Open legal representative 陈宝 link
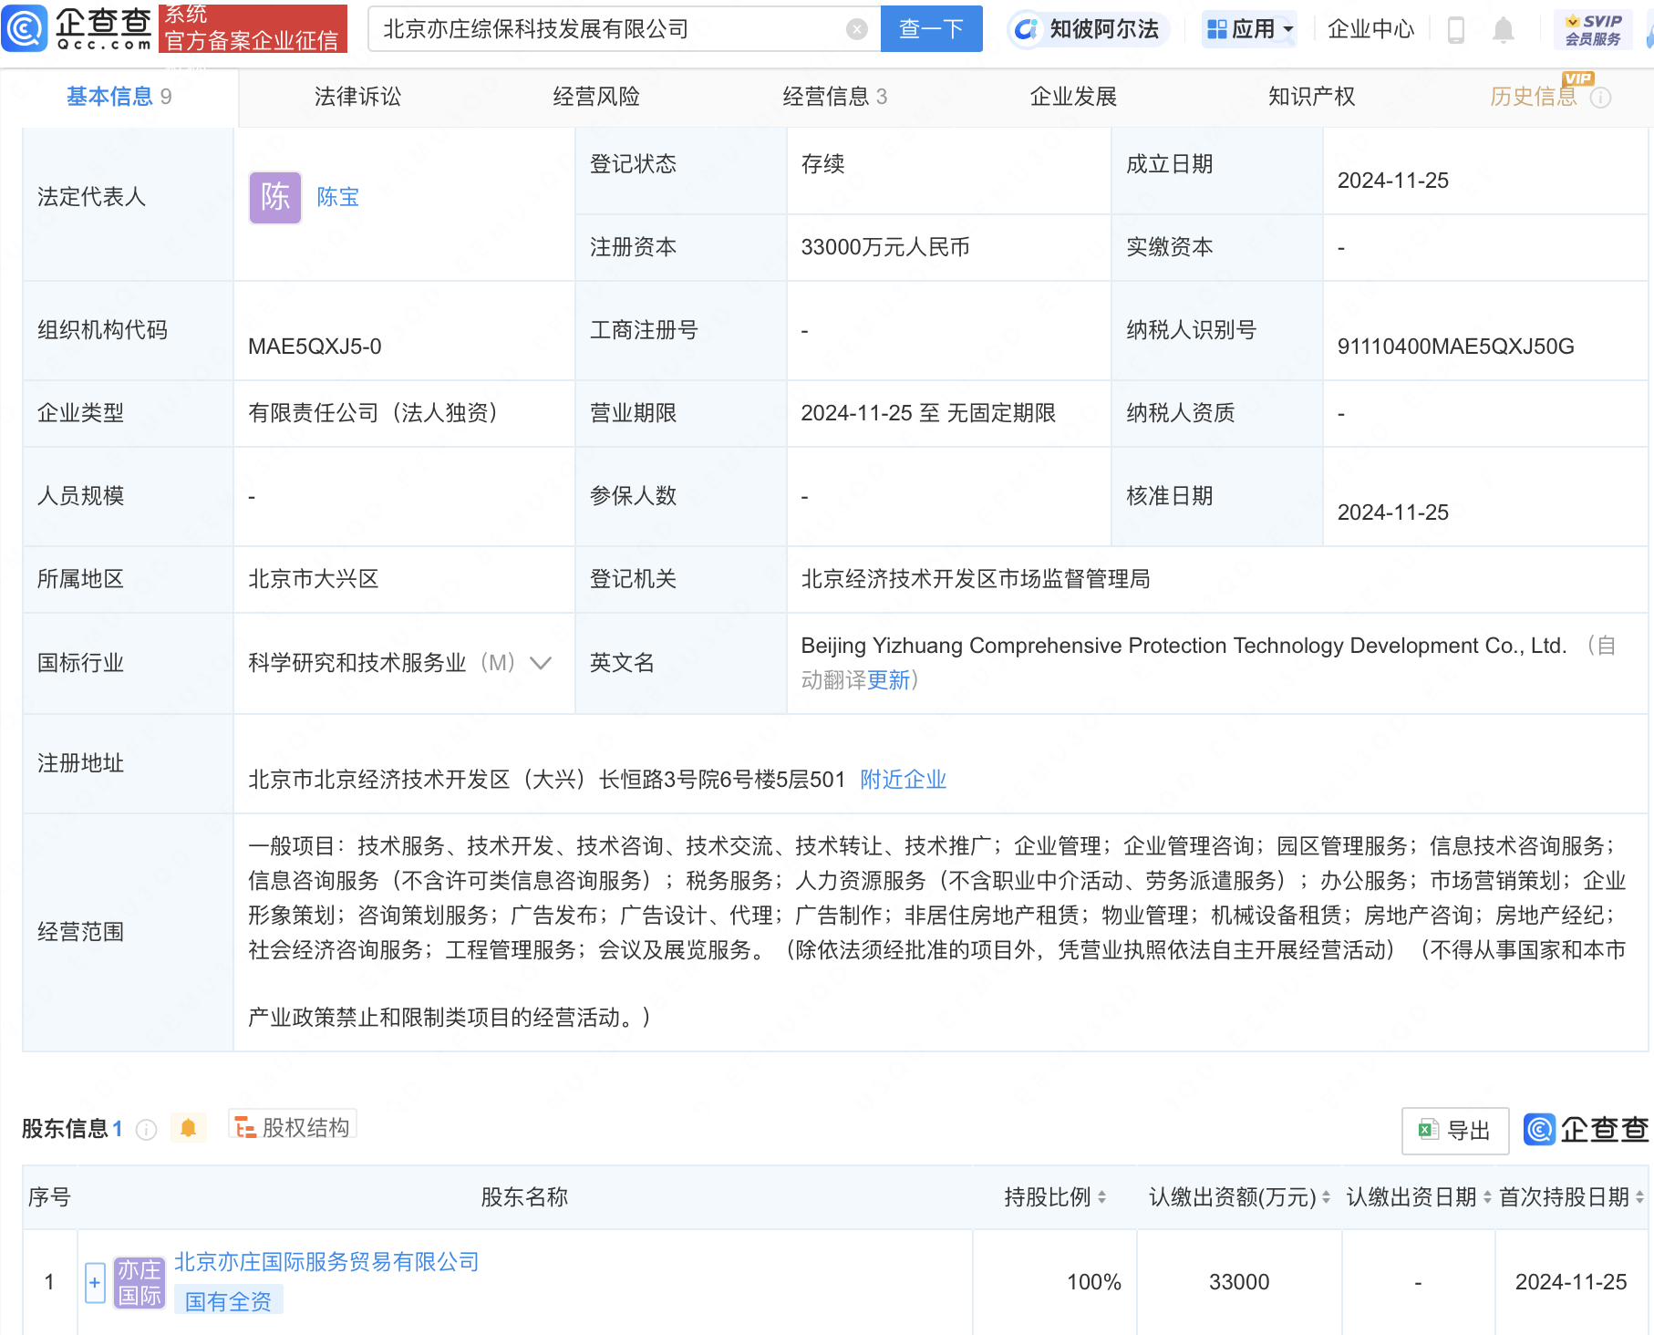 [x=338, y=197]
